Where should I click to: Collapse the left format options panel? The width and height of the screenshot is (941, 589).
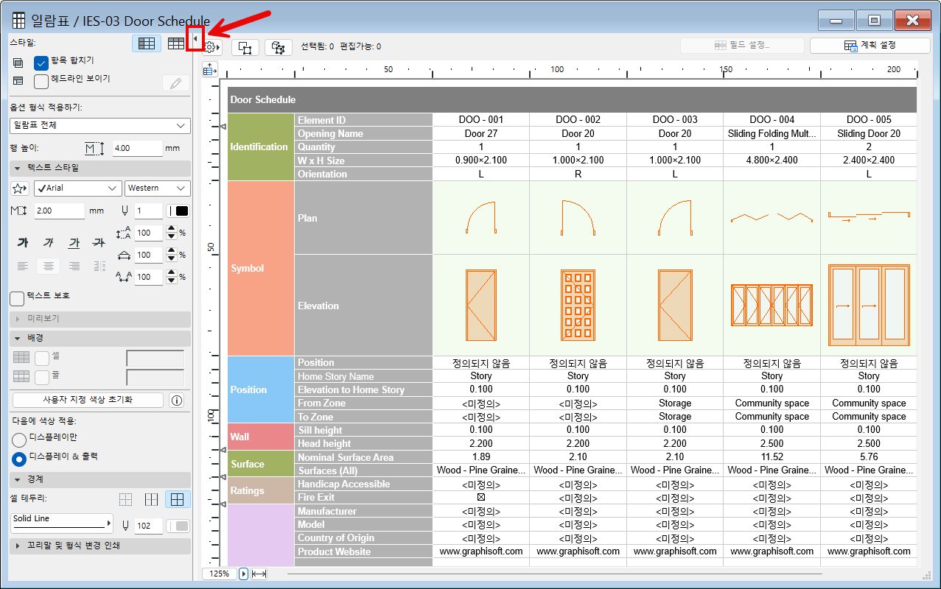coord(195,38)
